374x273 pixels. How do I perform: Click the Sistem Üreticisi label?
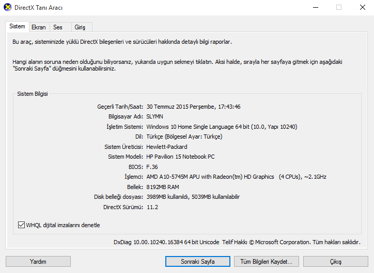coord(124,147)
